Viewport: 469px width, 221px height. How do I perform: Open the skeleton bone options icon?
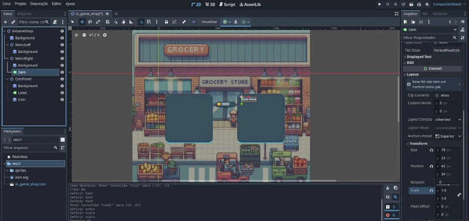184,22
